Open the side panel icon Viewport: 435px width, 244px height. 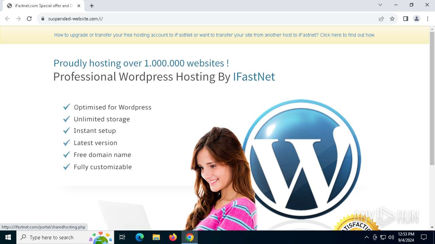(x=405, y=19)
